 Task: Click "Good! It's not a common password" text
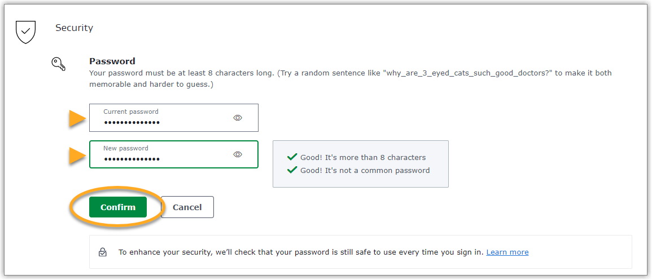click(x=365, y=170)
